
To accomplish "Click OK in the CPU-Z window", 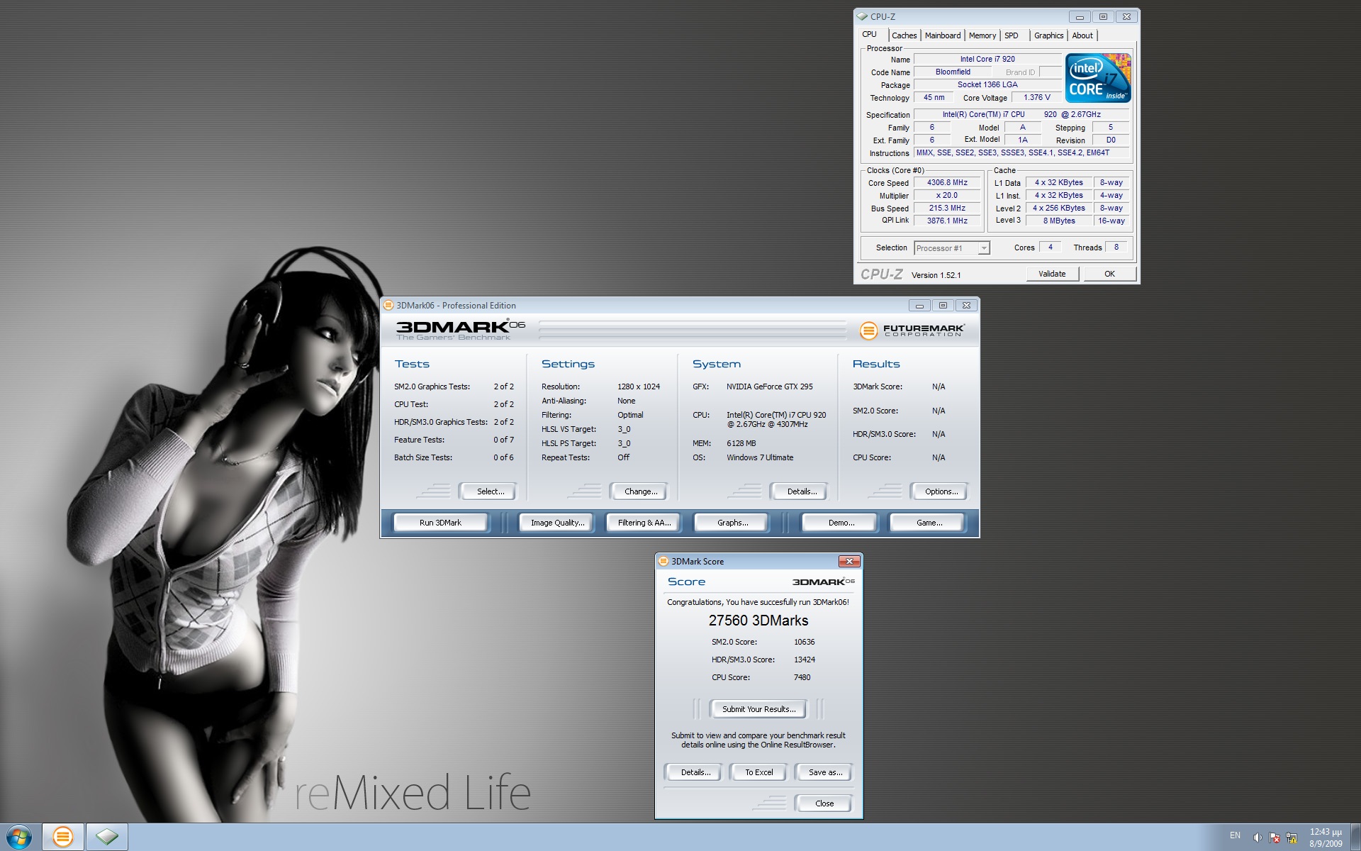I will [1109, 274].
